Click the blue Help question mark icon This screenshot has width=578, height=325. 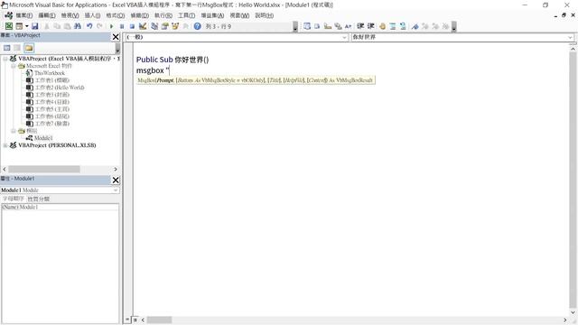197,26
